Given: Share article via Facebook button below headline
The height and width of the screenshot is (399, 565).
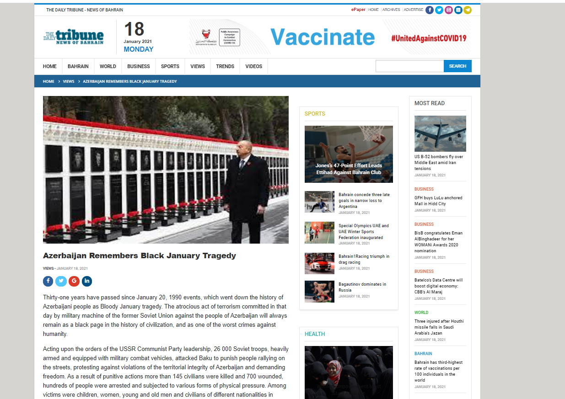Looking at the screenshot, I should (48, 281).
